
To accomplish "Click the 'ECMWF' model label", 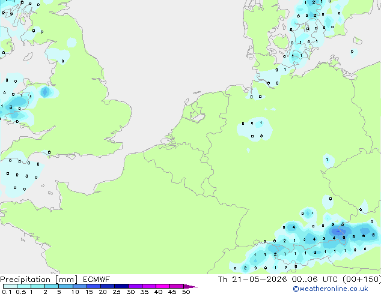I will (97, 280).
